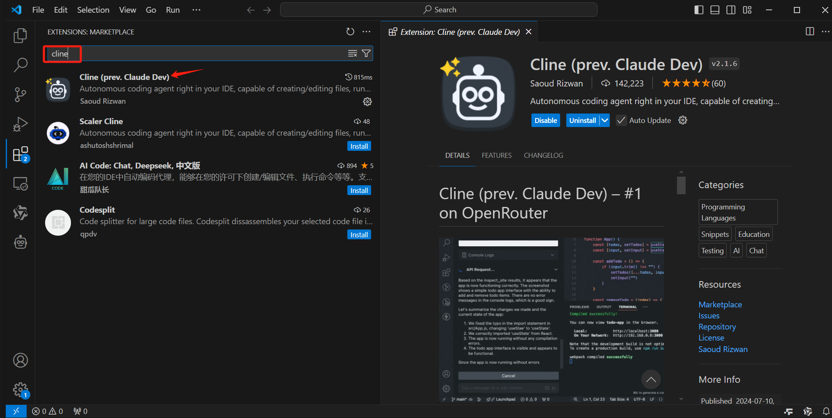The width and height of the screenshot is (832, 418).
Task: Click the Extensions icon in the activity bar
Action: coord(21,154)
